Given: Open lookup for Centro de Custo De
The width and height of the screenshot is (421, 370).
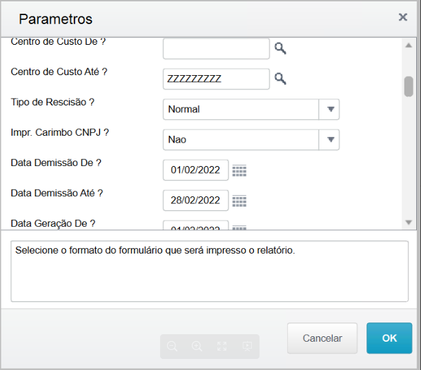Looking at the screenshot, I should click(x=280, y=48).
